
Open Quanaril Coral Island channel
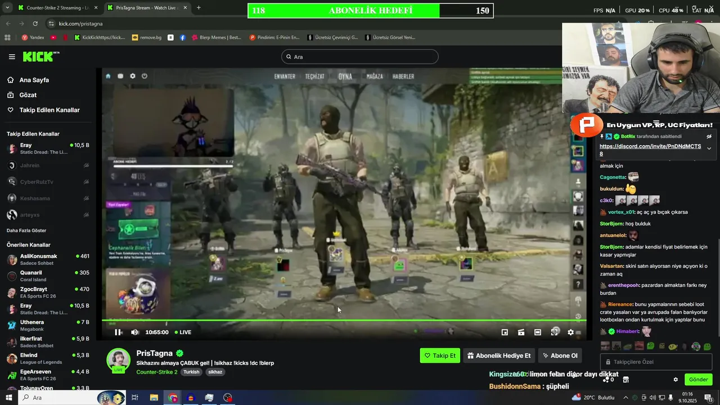click(48, 276)
